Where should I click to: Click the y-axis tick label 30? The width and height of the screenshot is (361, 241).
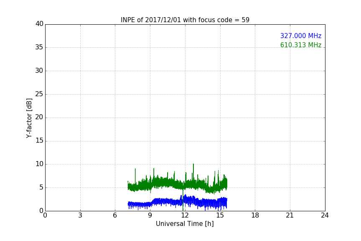pos(39,71)
